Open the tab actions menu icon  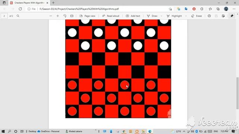pyautogui.click(x=4, y=3)
